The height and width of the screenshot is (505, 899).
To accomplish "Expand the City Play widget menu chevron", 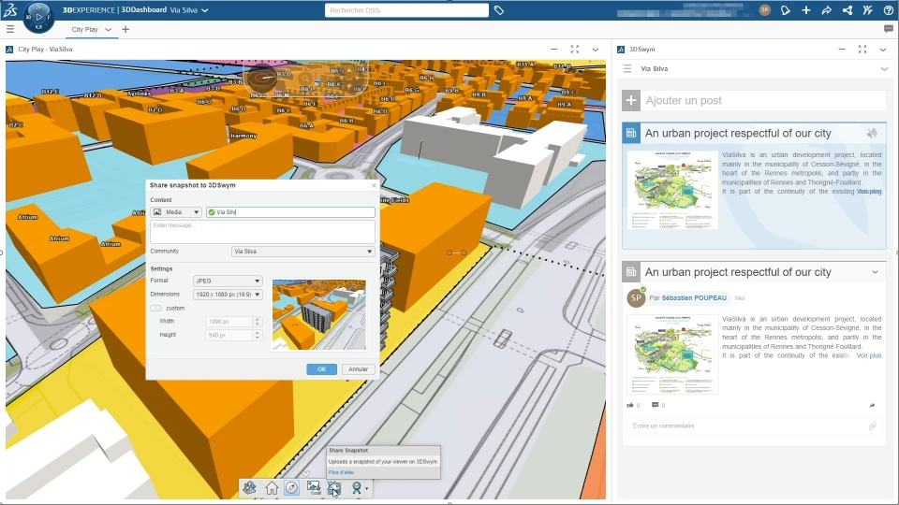I will pyautogui.click(x=596, y=50).
